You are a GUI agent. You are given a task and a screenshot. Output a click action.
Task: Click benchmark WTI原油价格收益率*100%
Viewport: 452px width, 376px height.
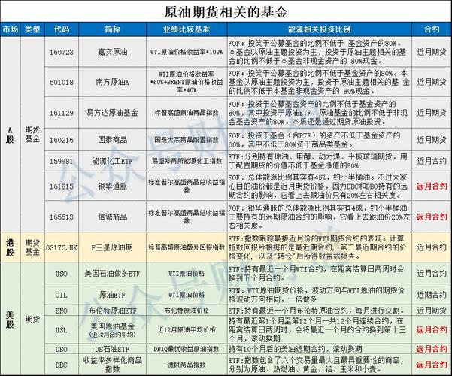pos(187,52)
